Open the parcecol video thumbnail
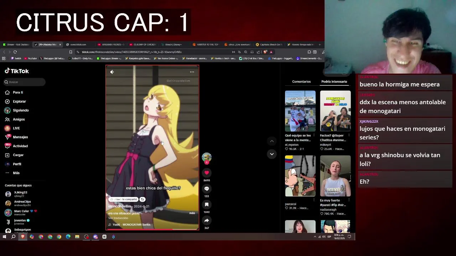456x256 pixels. click(x=300, y=176)
